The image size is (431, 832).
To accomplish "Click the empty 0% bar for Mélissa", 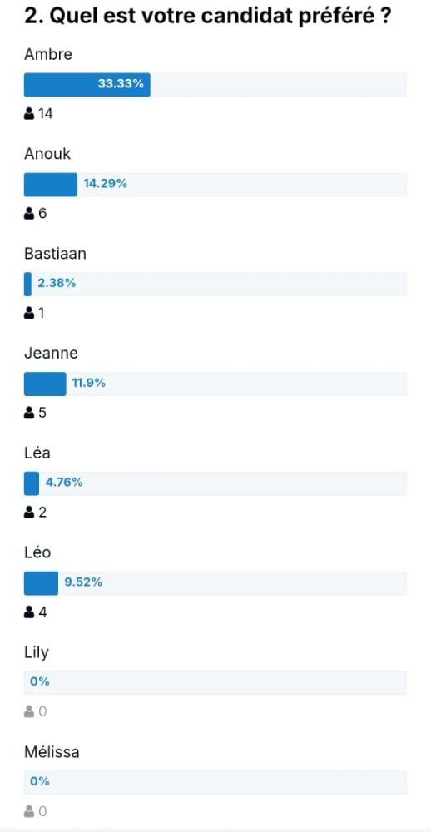I will pyautogui.click(x=215, y=782).
